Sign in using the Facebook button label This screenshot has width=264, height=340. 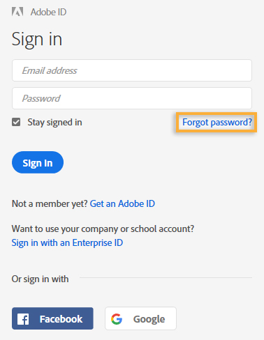tap(61, 319)
